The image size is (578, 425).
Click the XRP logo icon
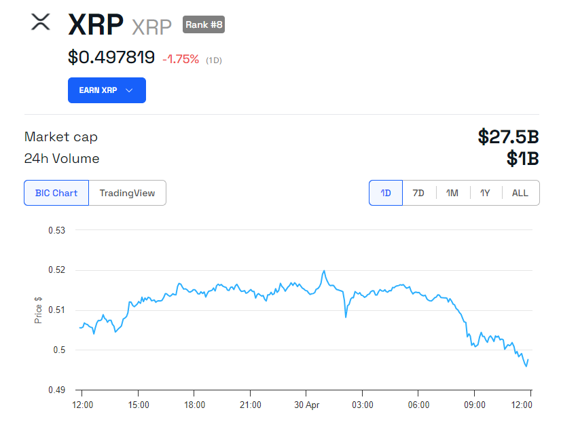40,22
